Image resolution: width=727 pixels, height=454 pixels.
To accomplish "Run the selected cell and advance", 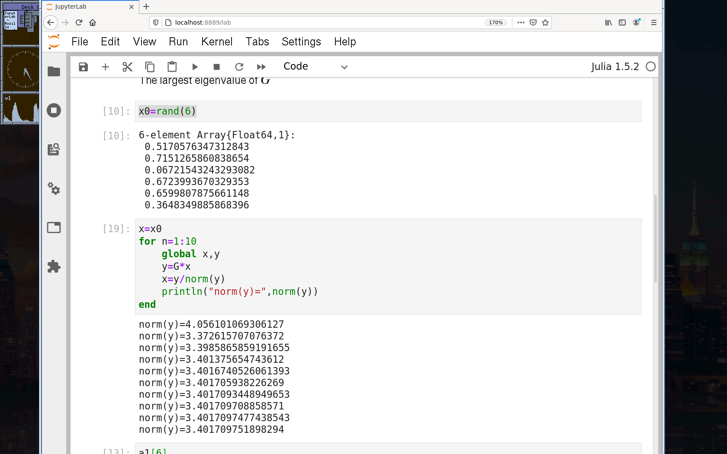I will pyautogui.click(x=195, y=67).
